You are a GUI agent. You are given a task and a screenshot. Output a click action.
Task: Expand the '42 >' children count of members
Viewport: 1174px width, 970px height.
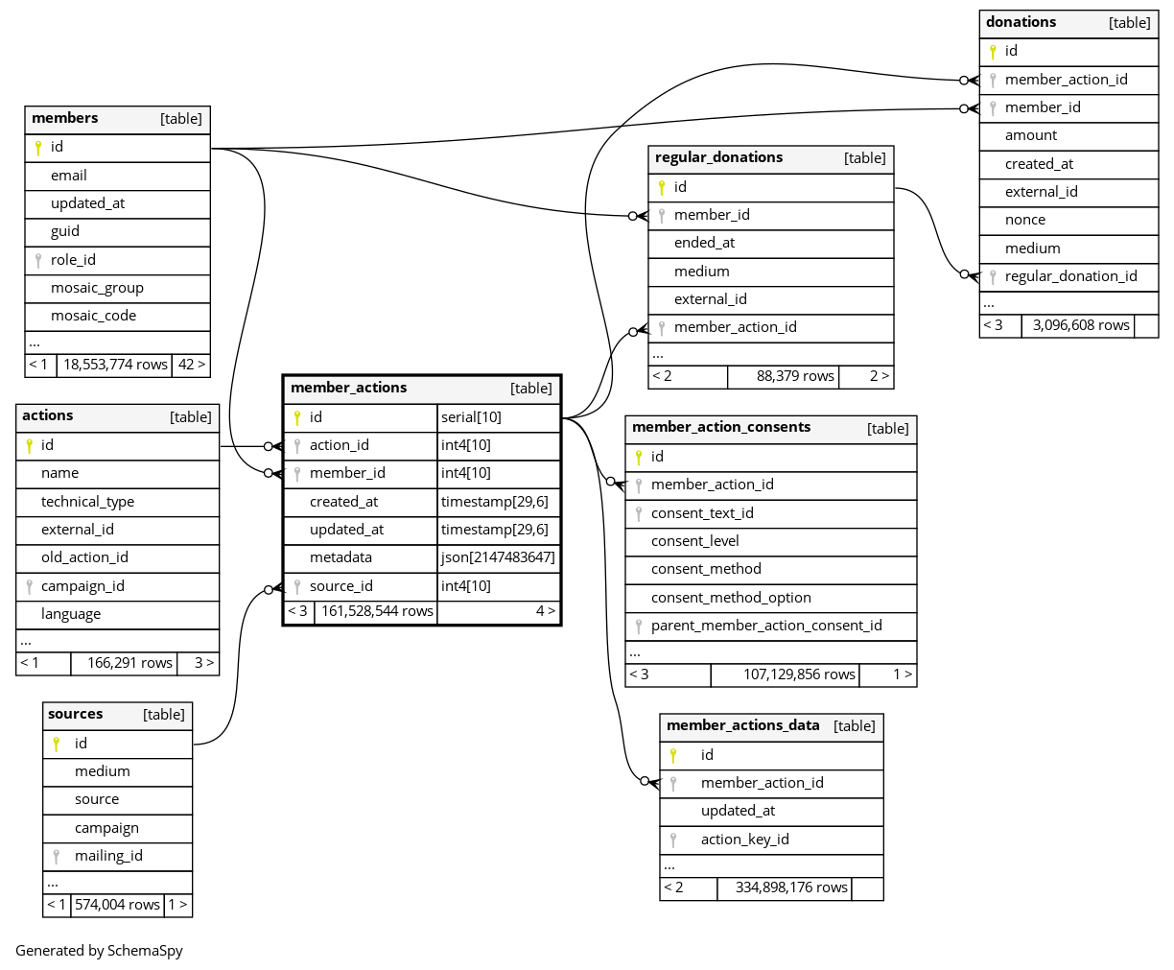tap(192, 365)
